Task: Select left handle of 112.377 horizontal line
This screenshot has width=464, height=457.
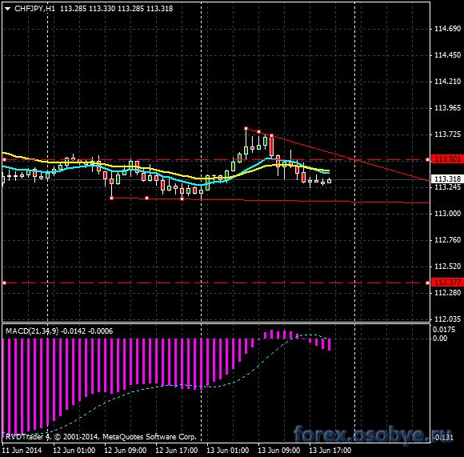Action: point(4,283)
